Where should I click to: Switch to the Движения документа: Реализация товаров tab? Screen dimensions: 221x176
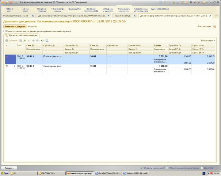72,16
